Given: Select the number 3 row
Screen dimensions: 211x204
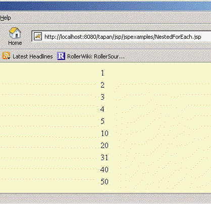Looking at the screenshot, I should (102, 97).
